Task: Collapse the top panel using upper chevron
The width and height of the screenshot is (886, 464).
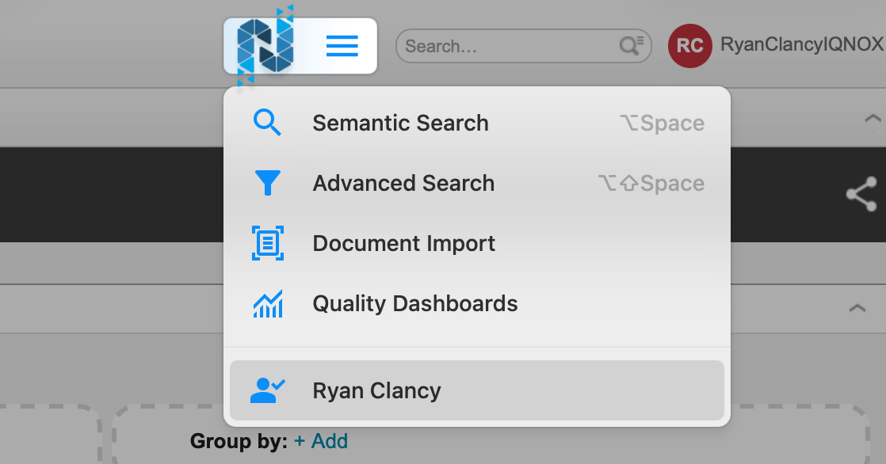Action: pos(872,119)
